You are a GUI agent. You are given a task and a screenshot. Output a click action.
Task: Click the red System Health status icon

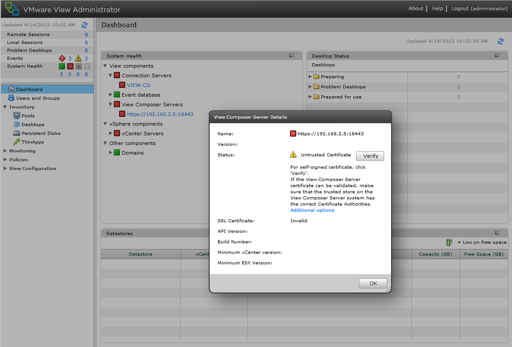click(70, 66)
